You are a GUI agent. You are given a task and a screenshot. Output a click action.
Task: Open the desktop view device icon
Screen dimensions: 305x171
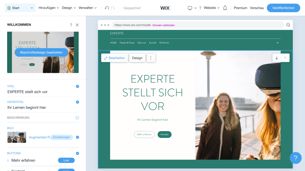190,8
